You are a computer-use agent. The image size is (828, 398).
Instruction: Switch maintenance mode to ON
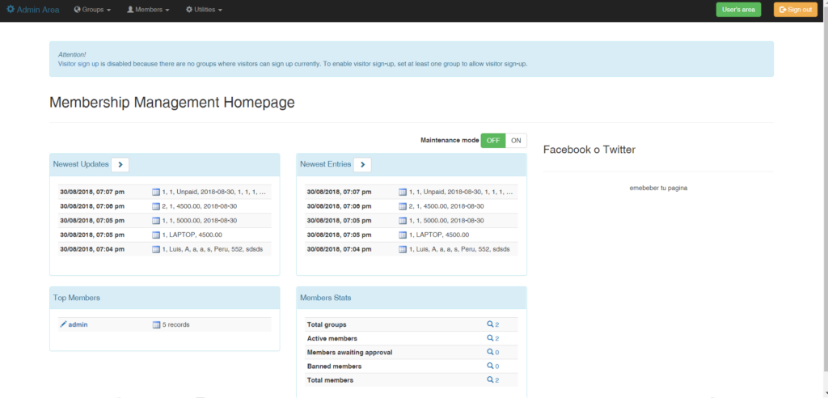(516, 141)
